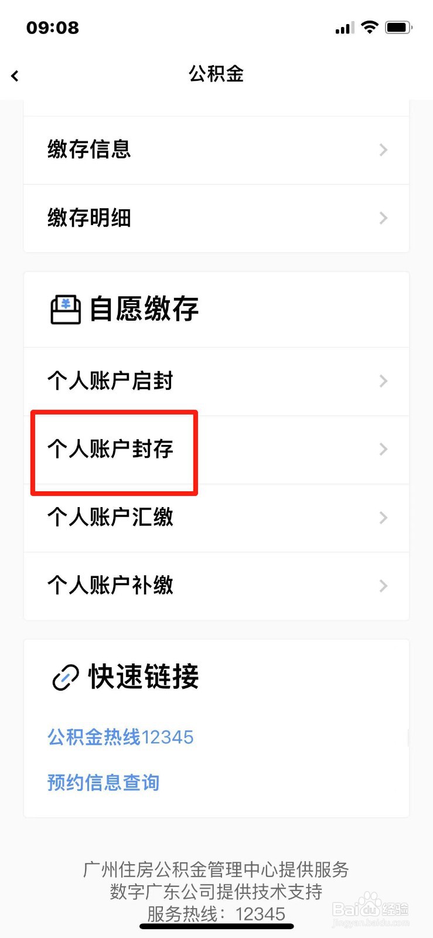
Task: Select 个人账户封存 menu entry
Action: [x=216, y=450]
